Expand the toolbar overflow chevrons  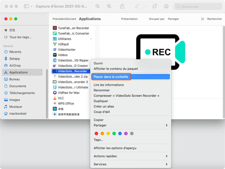(x=202, y=19)
